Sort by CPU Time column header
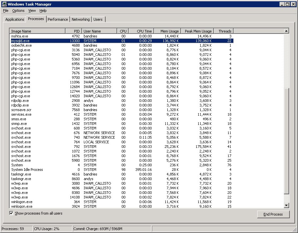The image size is (298, 233). click(140, 31)
